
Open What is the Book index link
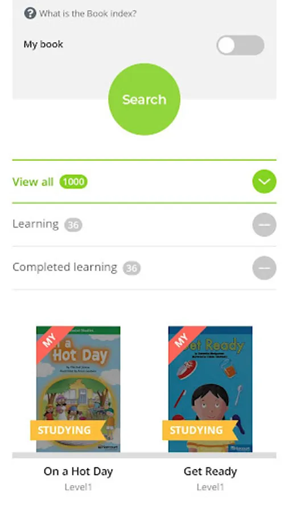88,14
